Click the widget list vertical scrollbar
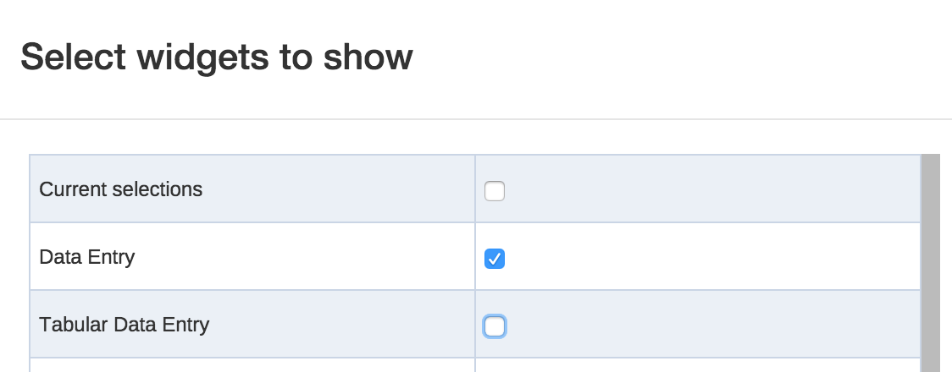 (x=930, y=262)
